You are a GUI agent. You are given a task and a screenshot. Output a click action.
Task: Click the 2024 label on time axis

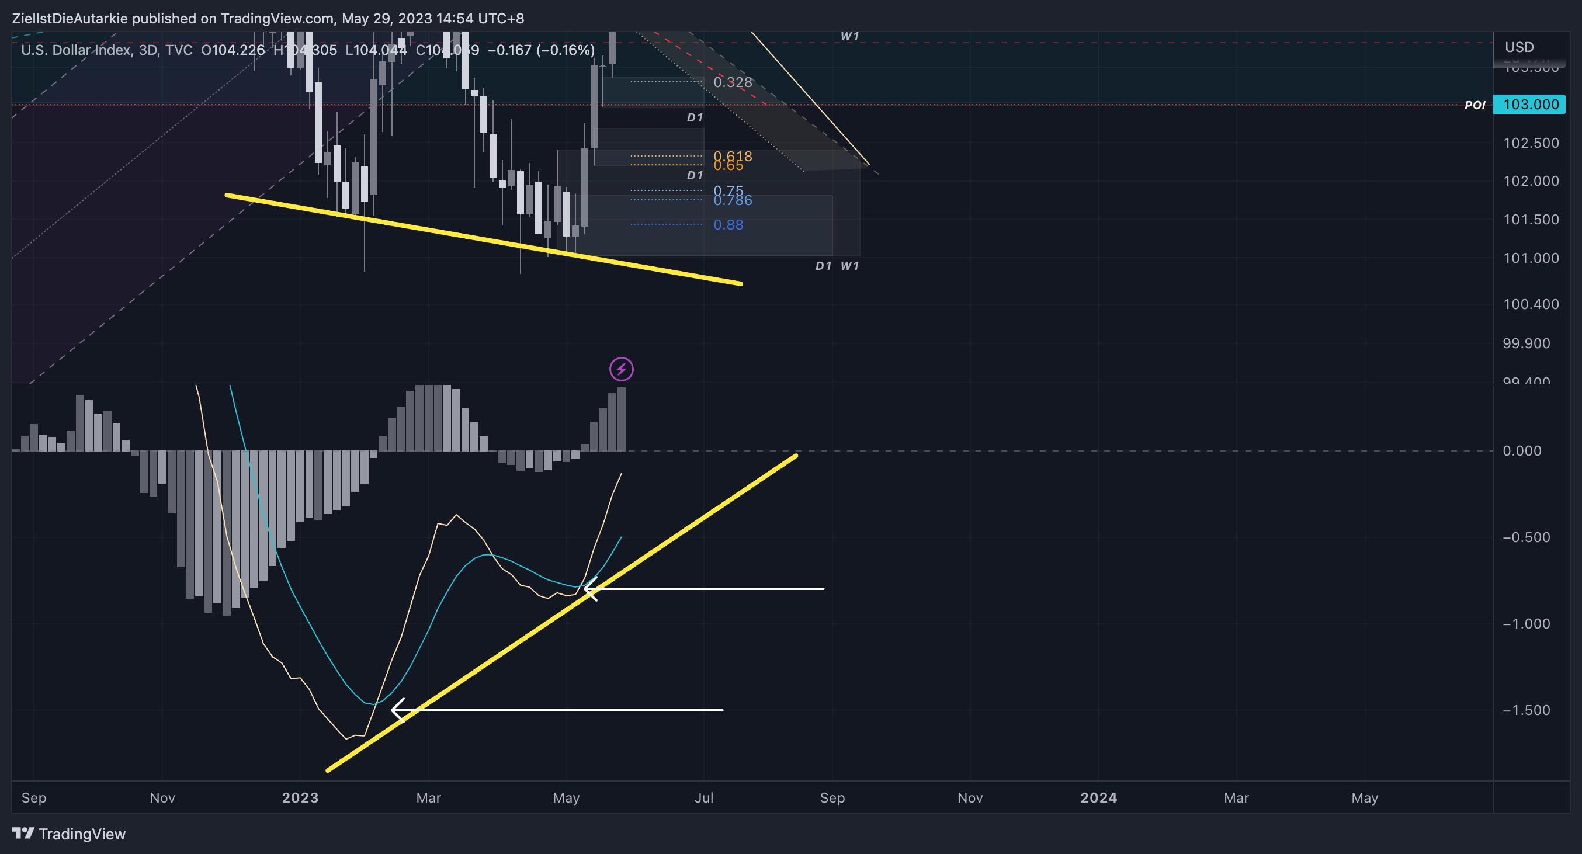pyautogui.click(x=1098, y=797)
